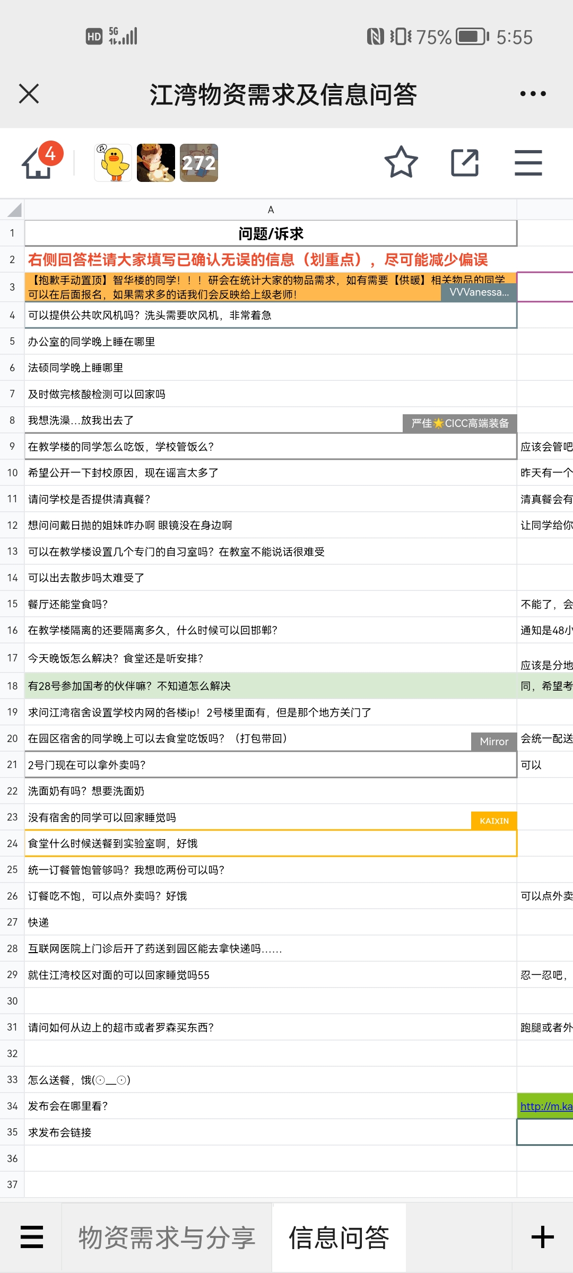Tap the Mirror editor tag
Viewport: 573px width, 1273px height.
click(494, 742)
